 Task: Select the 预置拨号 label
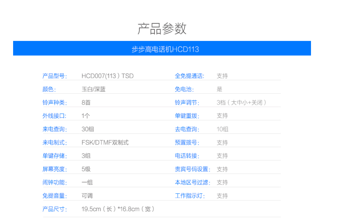pyautogui.click(x=187, y=143)
